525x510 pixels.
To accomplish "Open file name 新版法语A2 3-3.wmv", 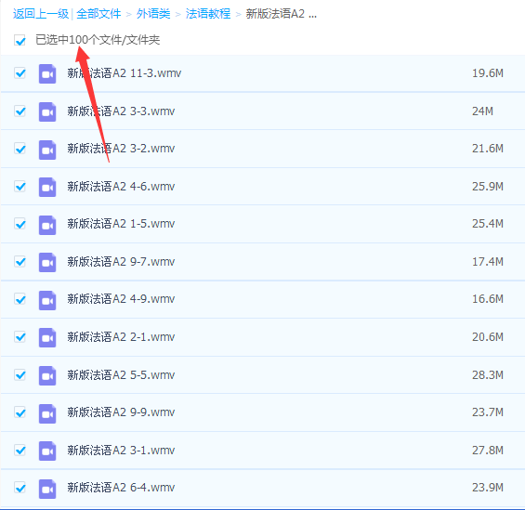I will pyautogui.click(x=121, y=111).
